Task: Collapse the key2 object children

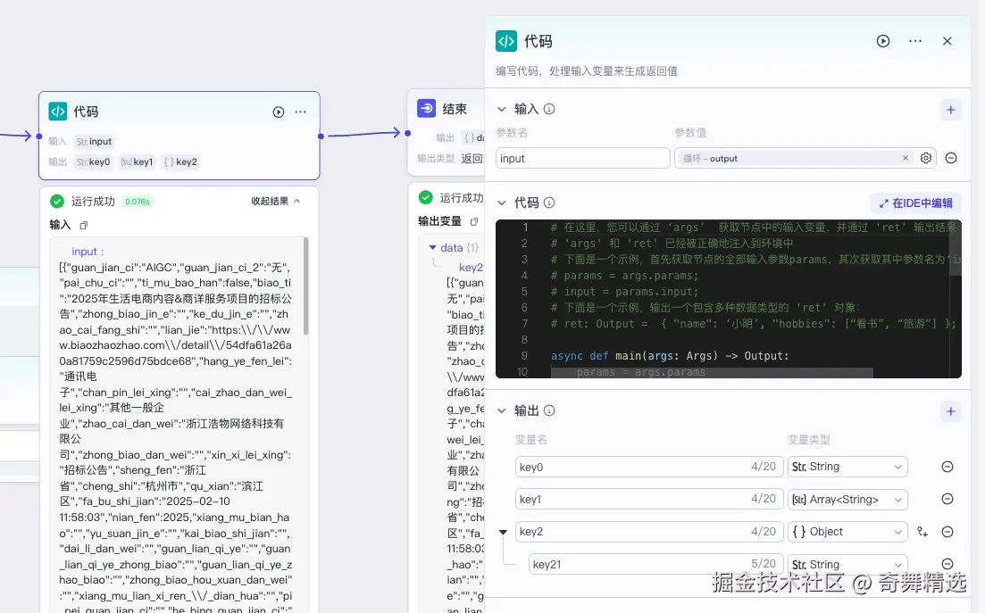Action: click(x=503, y=532)
